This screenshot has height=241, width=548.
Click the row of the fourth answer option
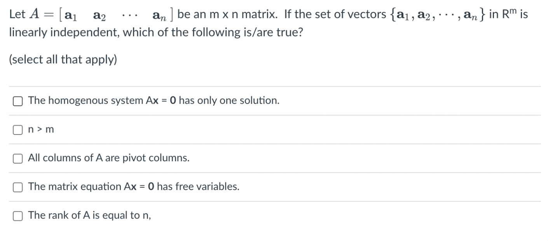pos(272,187)
